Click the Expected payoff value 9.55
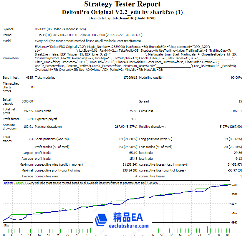Screen dimensions: 245x237 tap(134, 119)
